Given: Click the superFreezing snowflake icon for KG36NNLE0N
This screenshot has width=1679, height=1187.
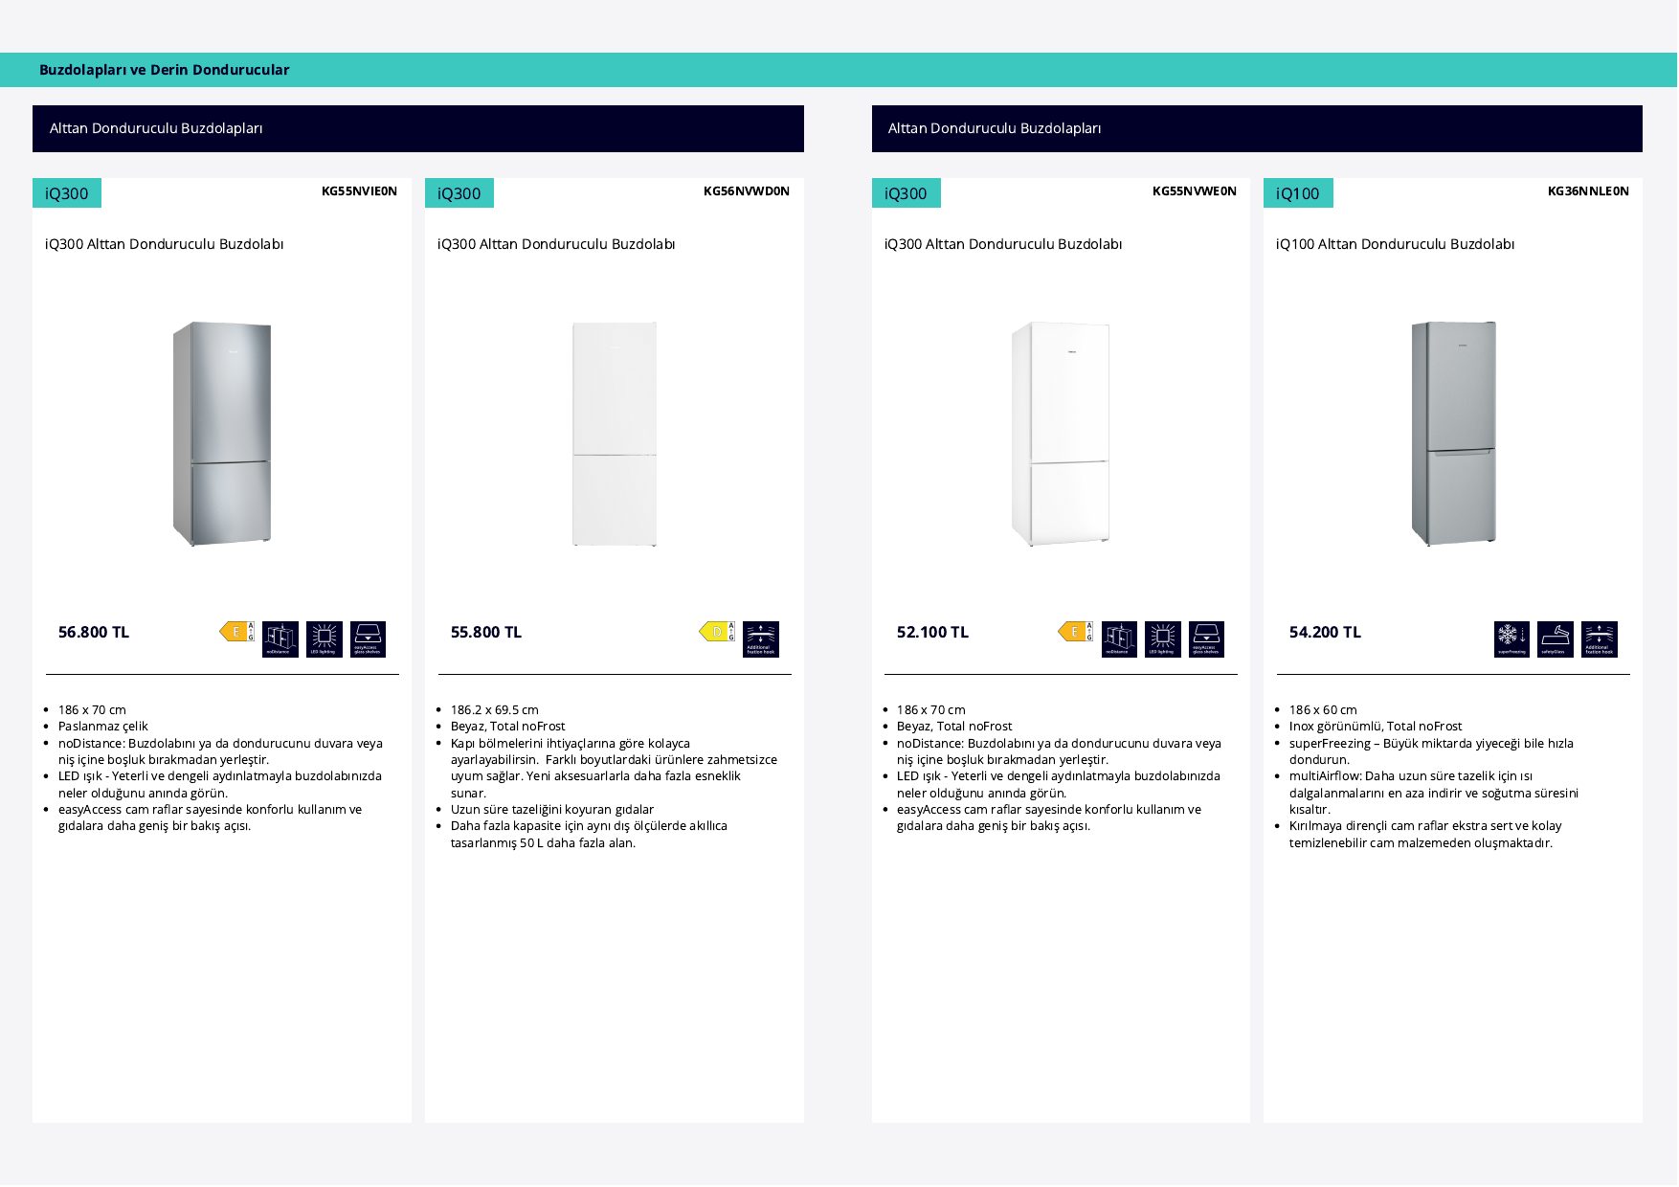Looking at the screenshot, I should pos(1512,639).
